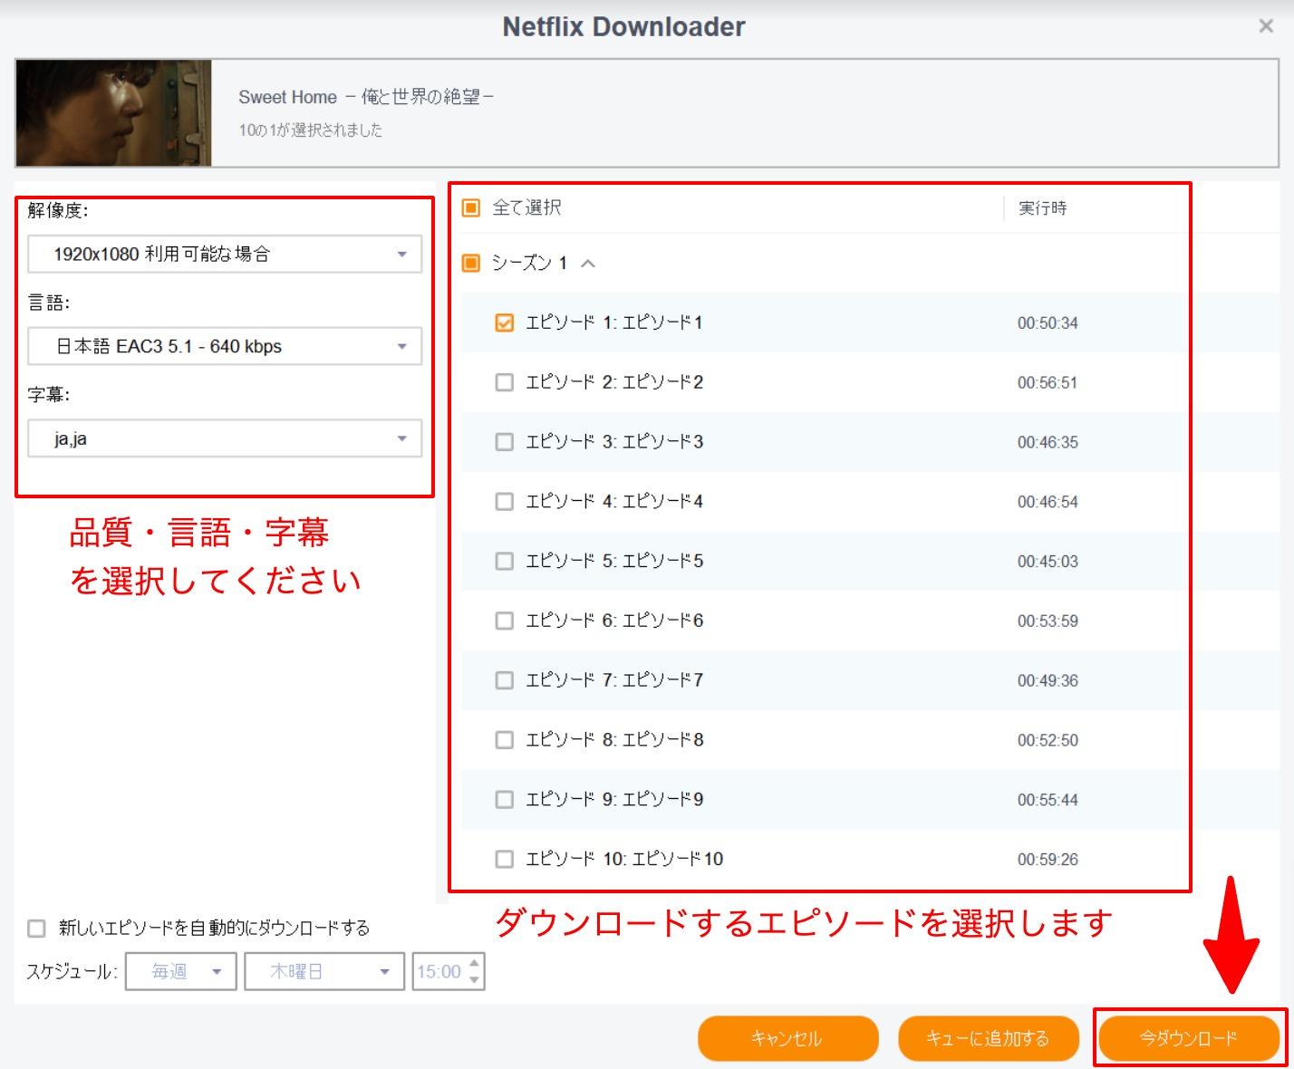Check エピソード 6 checkbox

click(x=505, y=621)
